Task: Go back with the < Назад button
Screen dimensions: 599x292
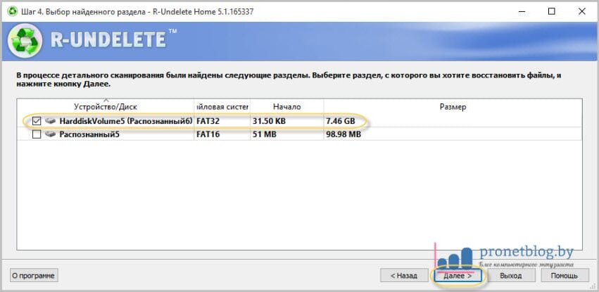Action: [403, 276]
